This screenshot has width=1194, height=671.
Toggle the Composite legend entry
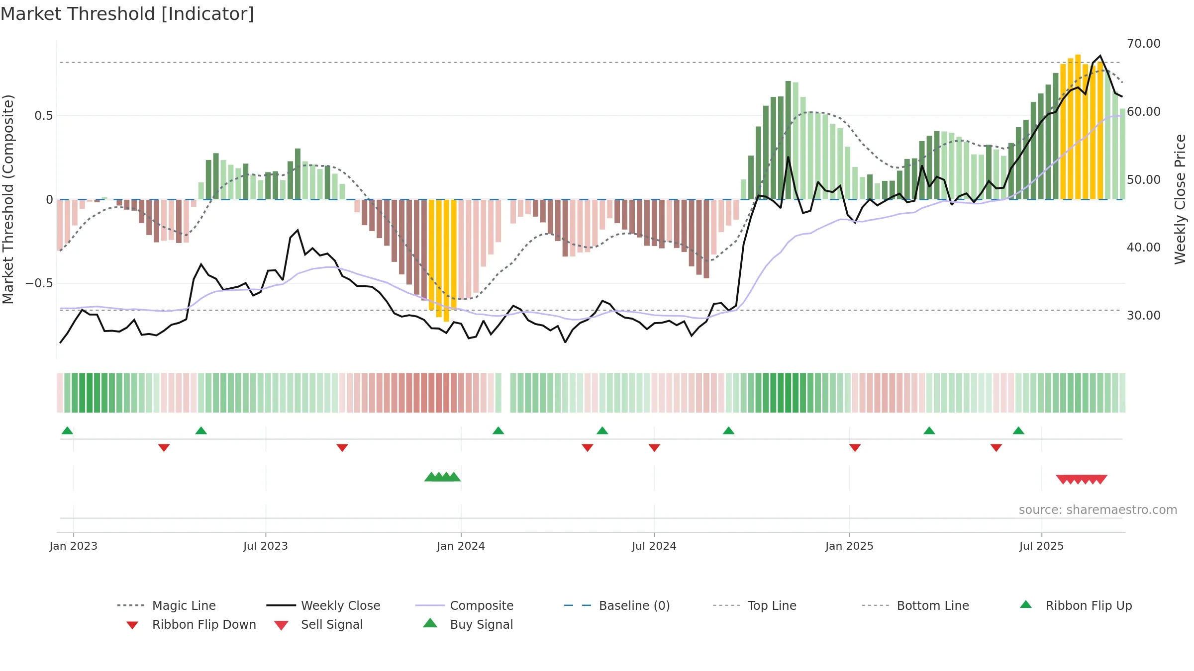tap(464, 605)
